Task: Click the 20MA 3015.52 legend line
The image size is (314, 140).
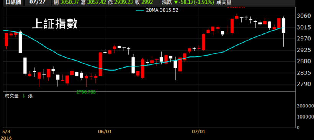Action: tap(157, 10)
